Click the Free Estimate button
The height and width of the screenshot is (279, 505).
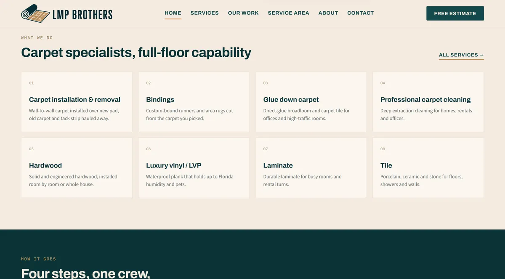[x=455, y=13]
